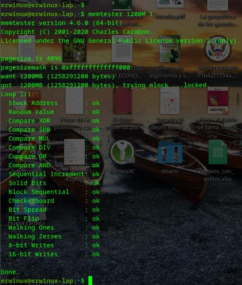Image resolution: width=242 pixels, height=285 pixels.
Task: Click the 'Compare DIV' test result row
Action: coord(54,148)
